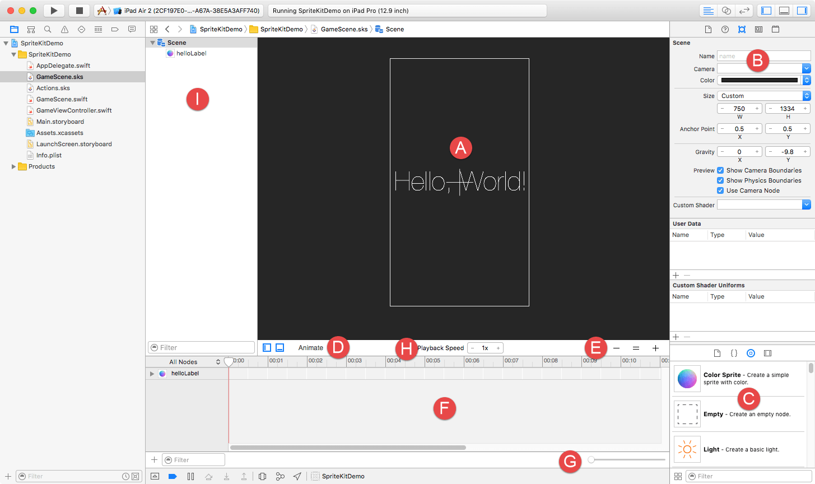Uncheck Show Camera Boundaries
The image size is (815, 484).
(720, 170)
